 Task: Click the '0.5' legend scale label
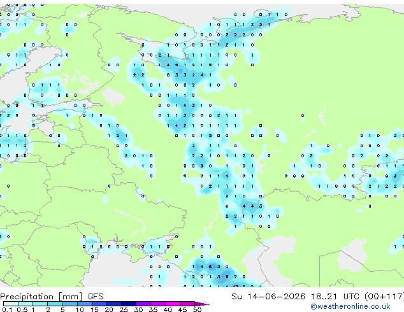pyautogui.click(x=22, y=309)
